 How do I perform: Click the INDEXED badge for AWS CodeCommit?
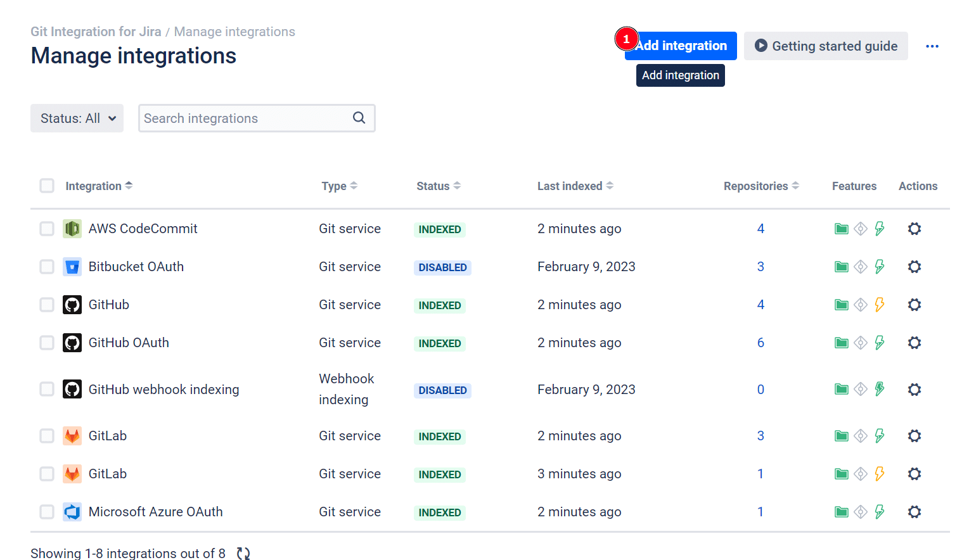[440, 229]
